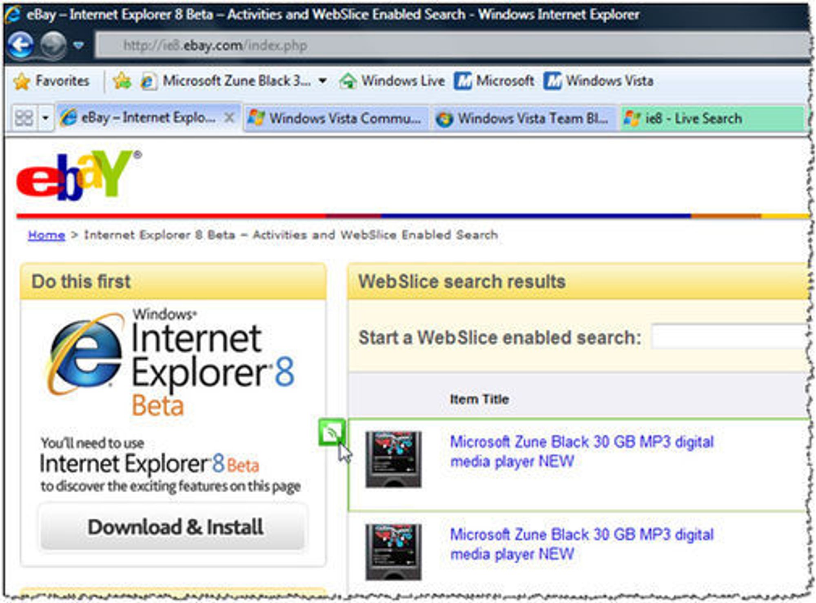Screen dimensions: 816x603
Task: Open Windows Live favorites link
Action: click(392, 81)
